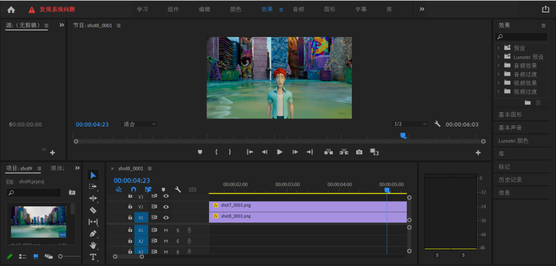Screen dimensions: 556x266
Task: Switch to the 图形 workspace tab
Action: pyautogui.click(x=330, y=10)
